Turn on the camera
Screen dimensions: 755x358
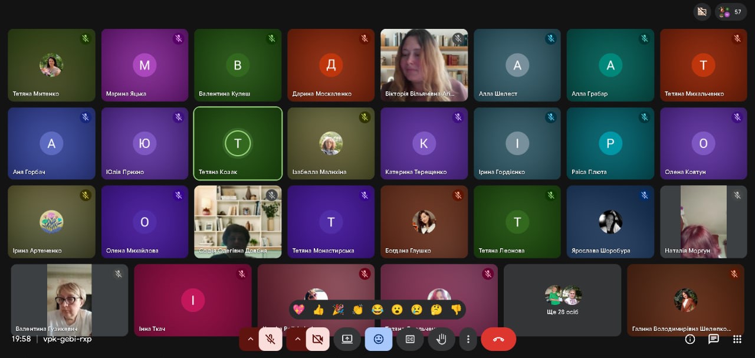pos(317,339)
